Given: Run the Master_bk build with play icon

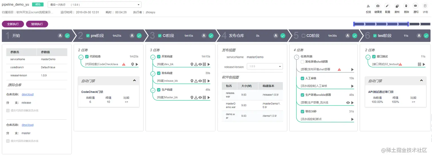Looking at the screenshot, I should [x=209, y=97].
